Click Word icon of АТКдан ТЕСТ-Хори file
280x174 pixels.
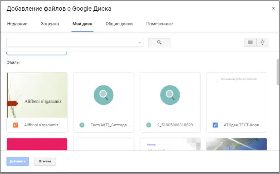coord(215,125)
